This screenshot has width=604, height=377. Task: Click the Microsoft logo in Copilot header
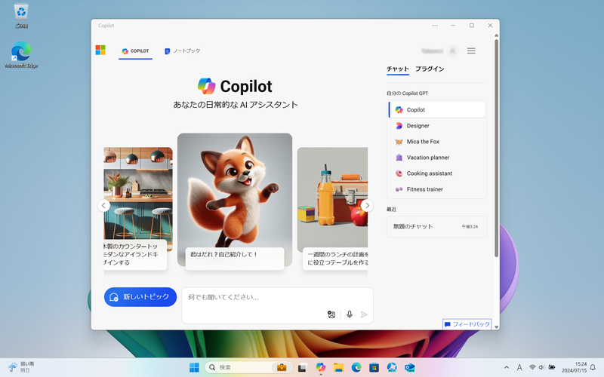[x=100, y=50]
